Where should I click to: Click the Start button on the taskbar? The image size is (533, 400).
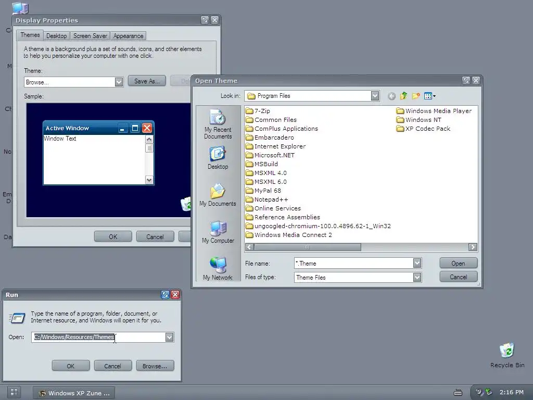[14, 392]
